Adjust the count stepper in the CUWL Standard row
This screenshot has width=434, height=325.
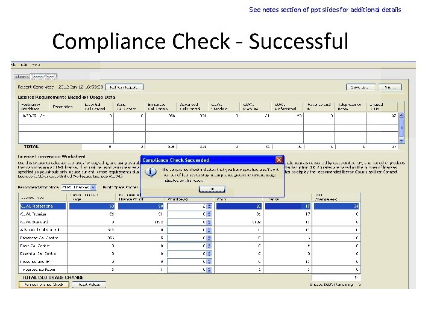[x=209, y=222]
